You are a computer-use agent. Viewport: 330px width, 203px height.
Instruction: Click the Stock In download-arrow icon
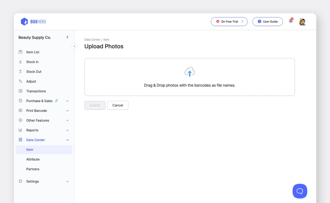click(x=20, y=62)
